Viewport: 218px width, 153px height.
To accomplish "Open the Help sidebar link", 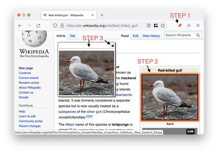I will pyautogui.click(x=22, y=111).
